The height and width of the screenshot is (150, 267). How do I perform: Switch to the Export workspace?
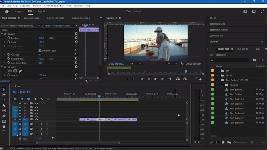[41, 11]
